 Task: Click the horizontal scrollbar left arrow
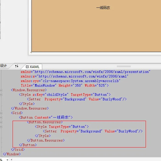pyautogui.click(x=11, y=160)
